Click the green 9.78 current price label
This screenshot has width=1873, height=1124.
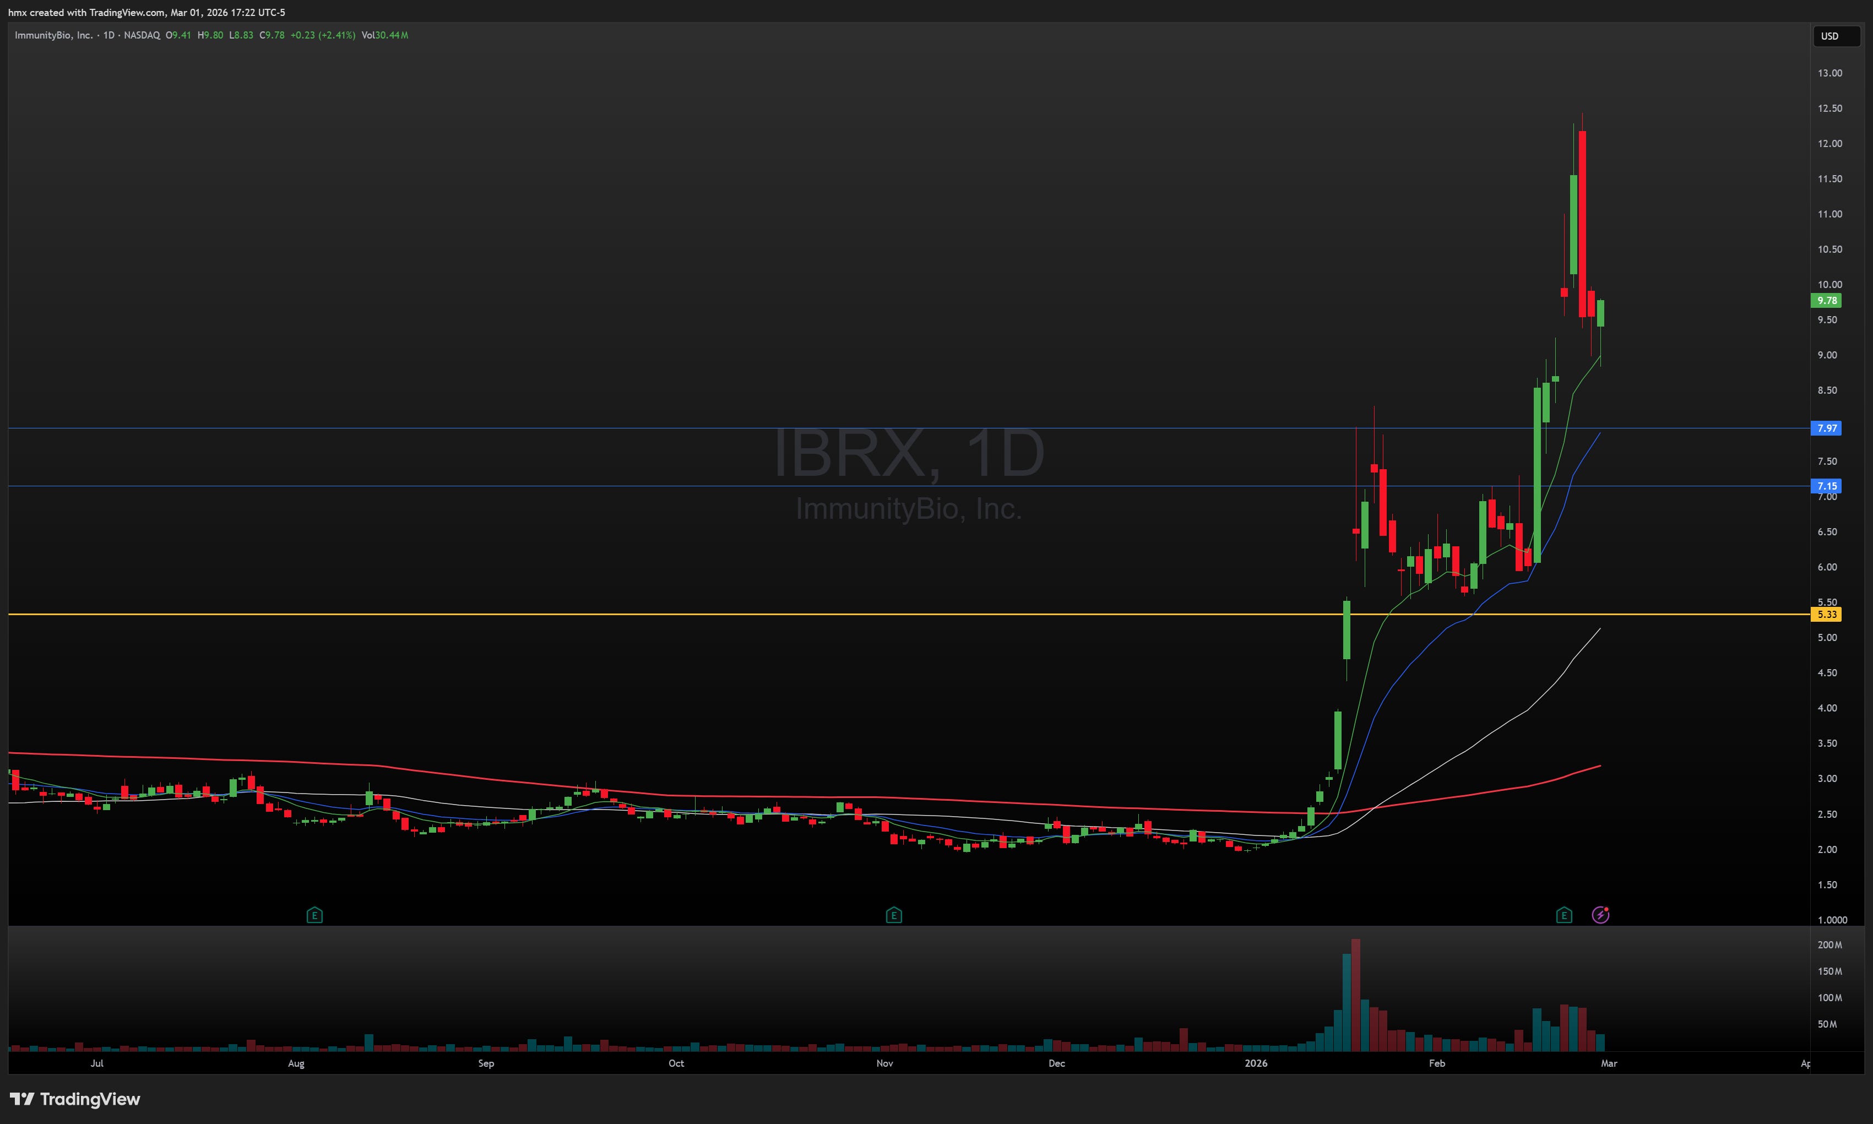pos(1827,301)
